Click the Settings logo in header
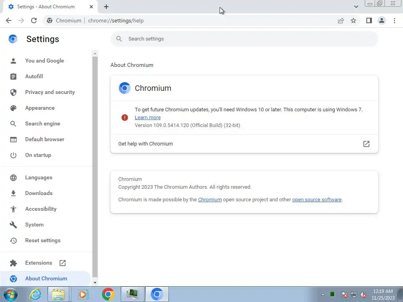 13,39
